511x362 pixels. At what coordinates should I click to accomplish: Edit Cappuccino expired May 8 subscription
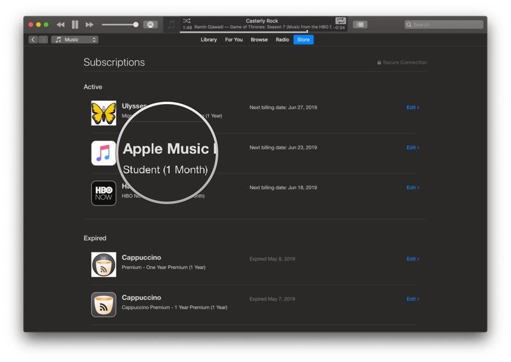click(413, 259)
